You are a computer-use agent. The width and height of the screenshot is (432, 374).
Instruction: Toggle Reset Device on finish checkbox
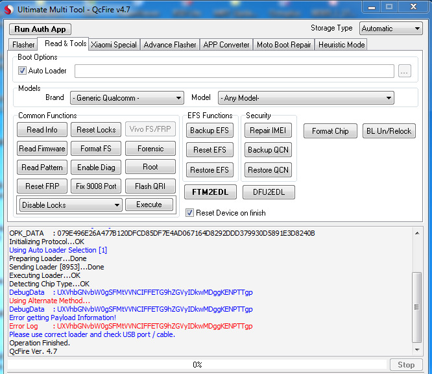pos(189,213)
